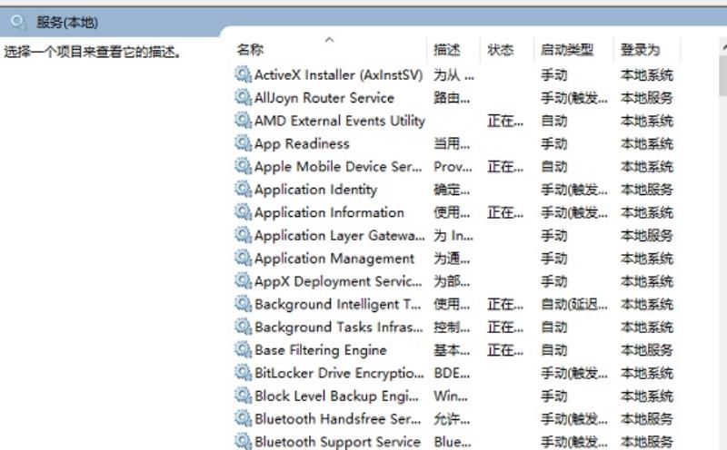Click the Background Tasks Infrastructure gear icon
The height and width of the screenshot is (450, 727).
(243, 327)
